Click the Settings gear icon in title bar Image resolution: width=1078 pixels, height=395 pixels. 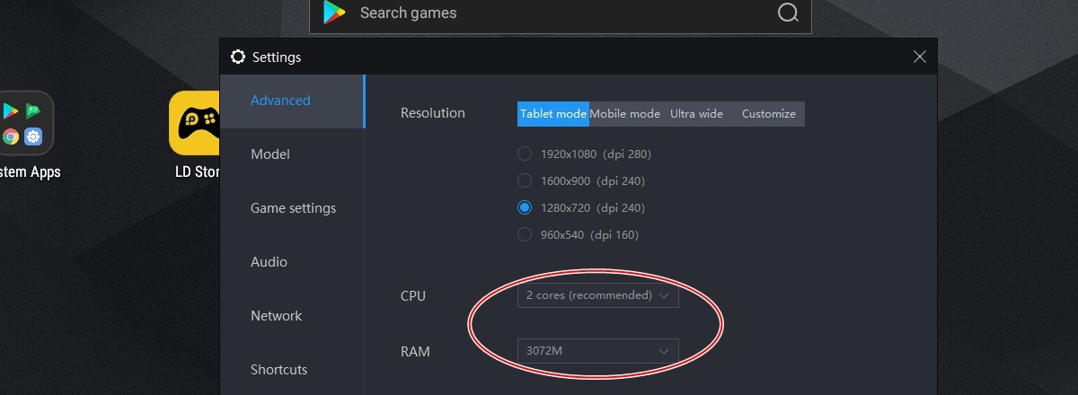[x=238, y=57]
